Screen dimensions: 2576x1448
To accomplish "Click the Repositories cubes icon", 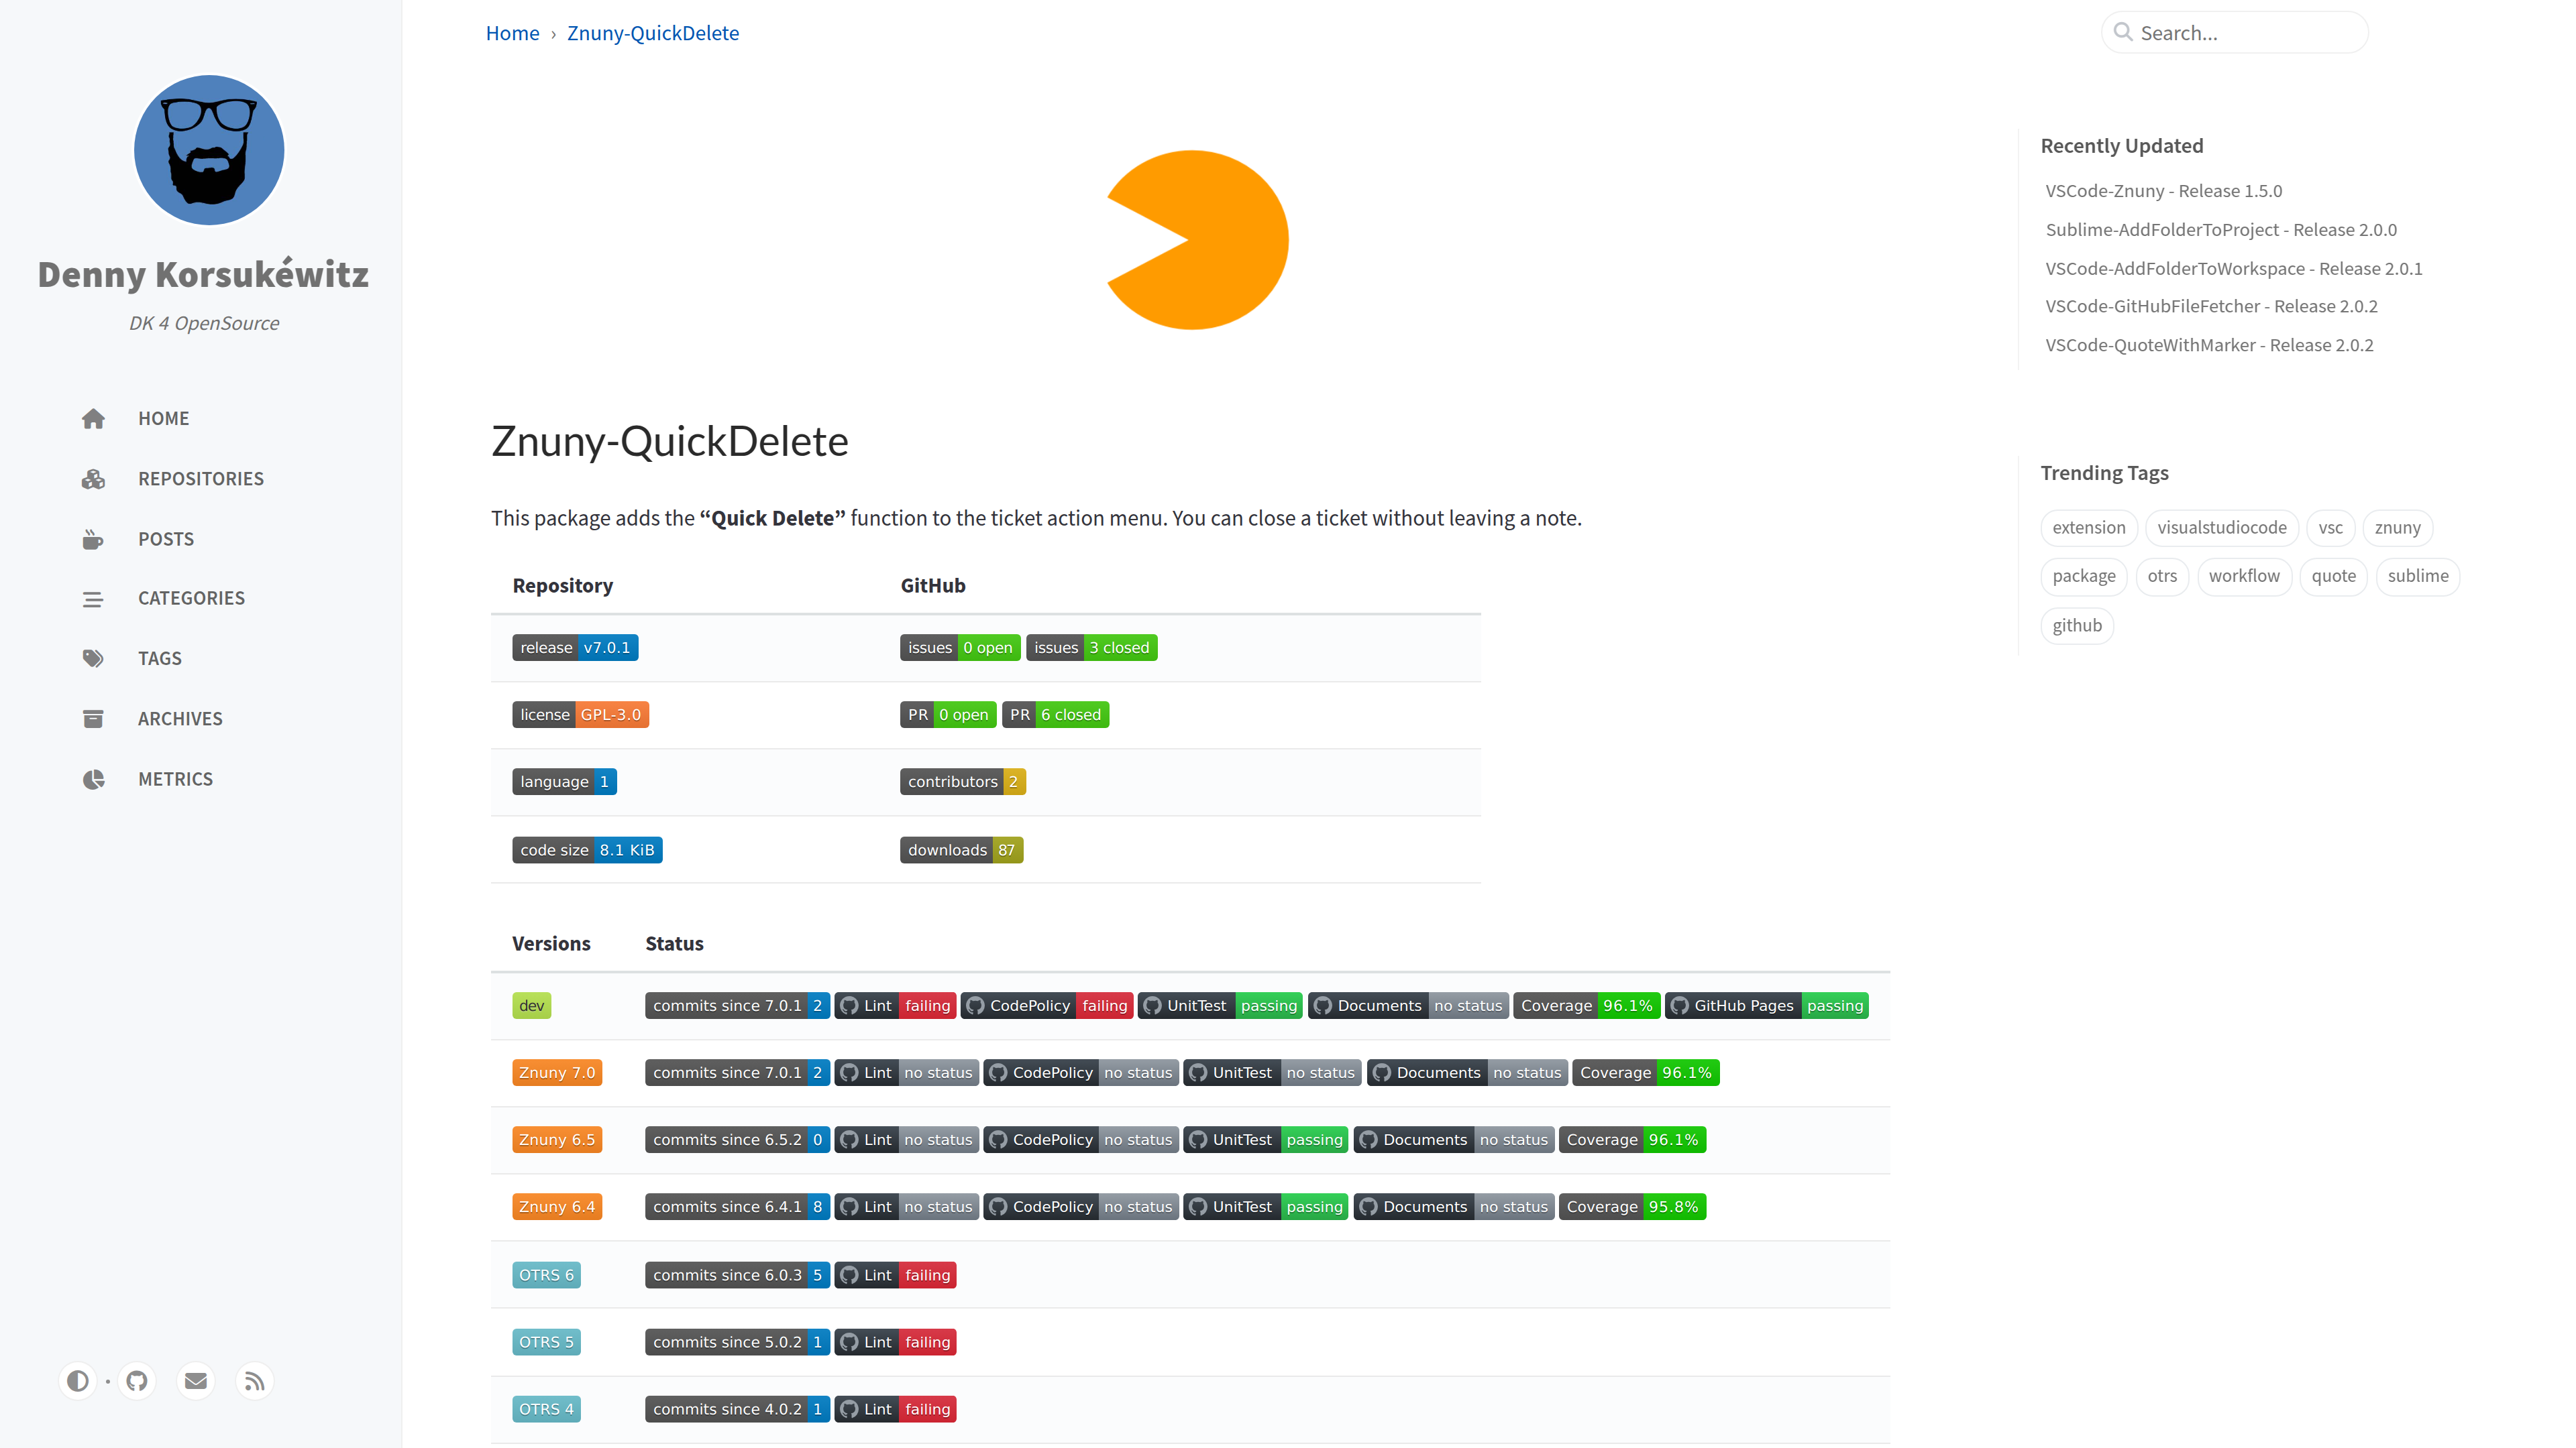I will pos(93,479).
